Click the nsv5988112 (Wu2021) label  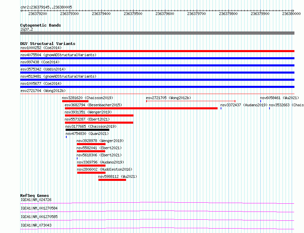click(118, 176)
